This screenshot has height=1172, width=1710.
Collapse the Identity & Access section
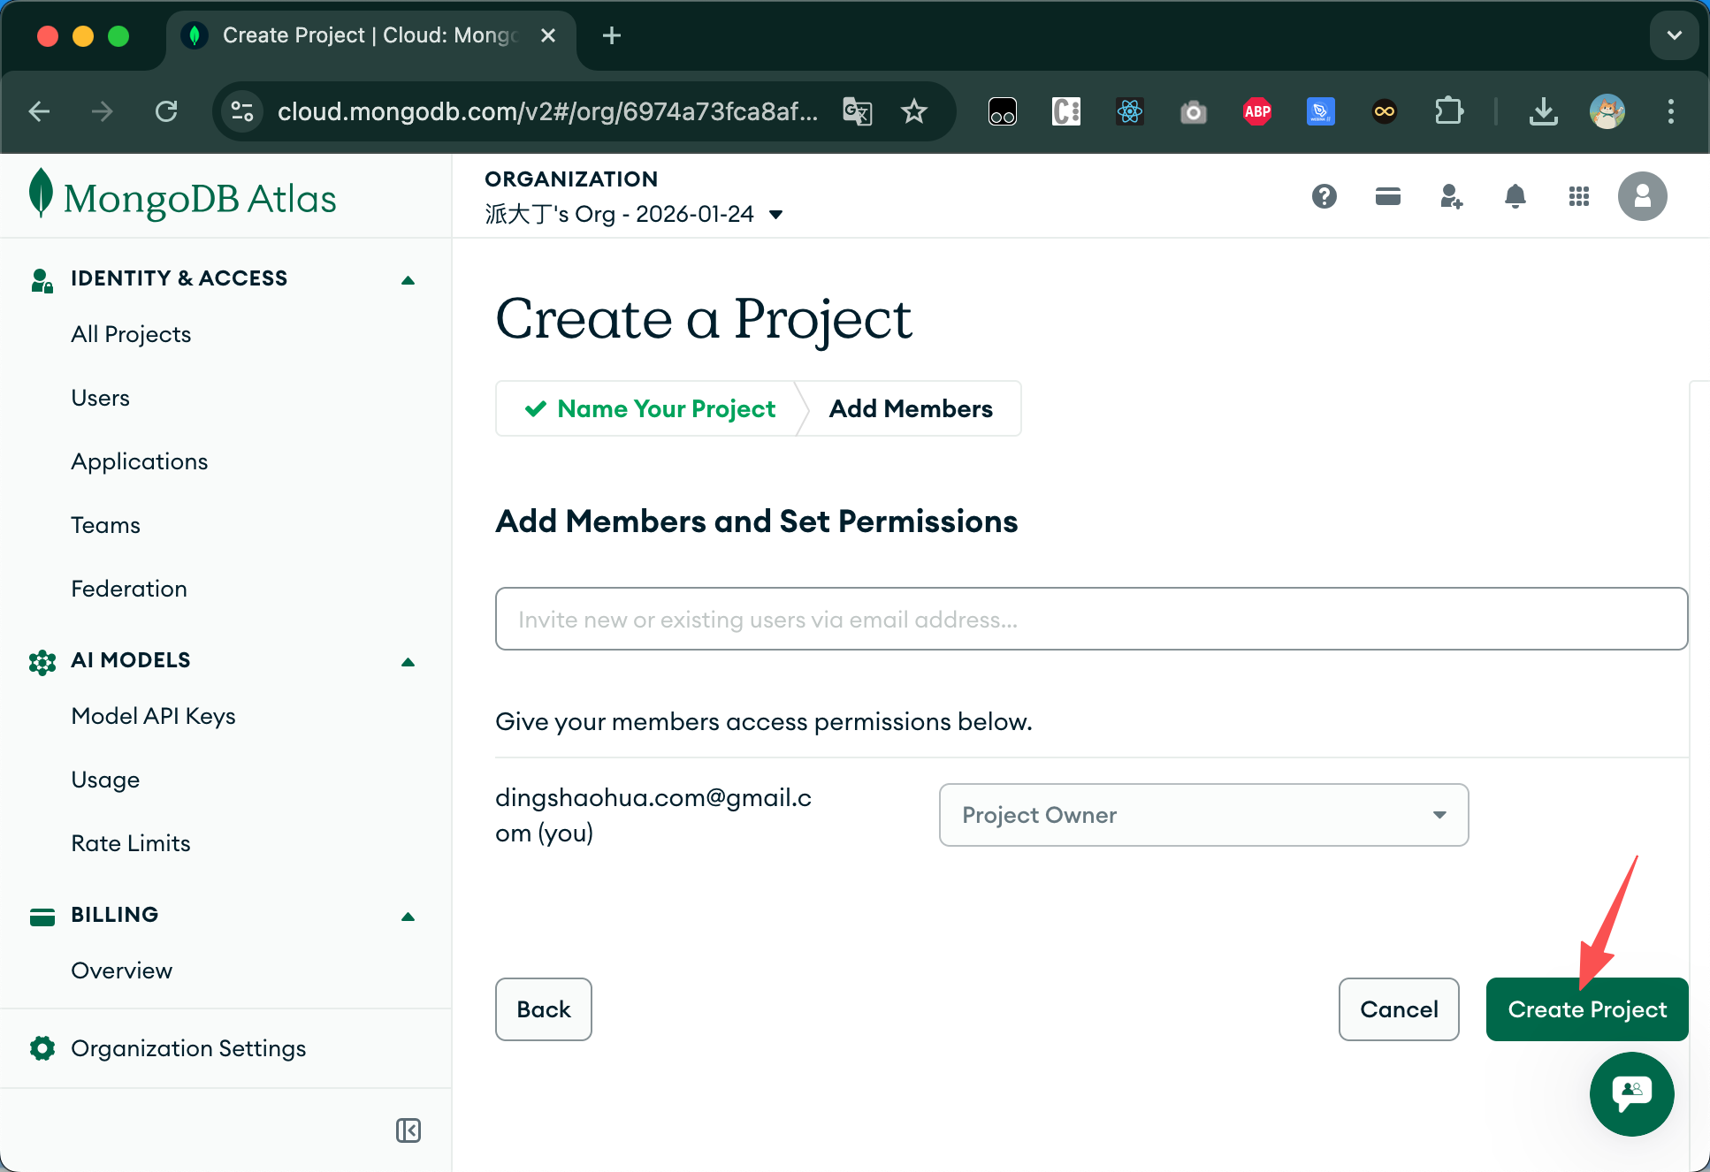(408, 280)
